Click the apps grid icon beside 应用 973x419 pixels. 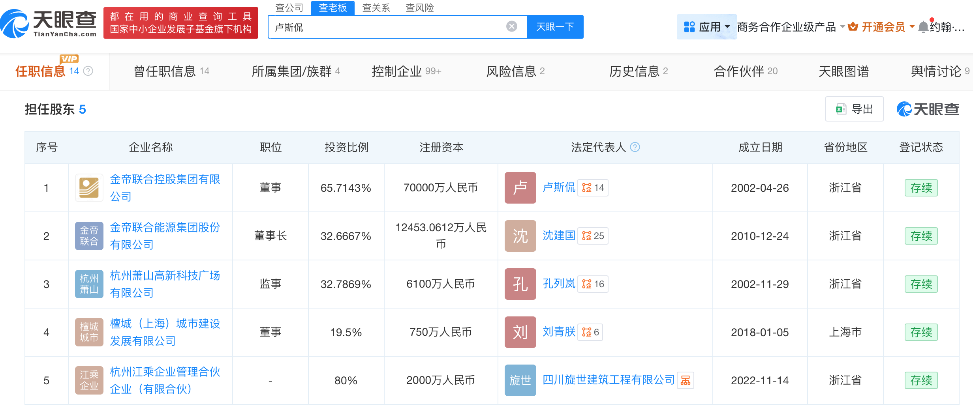[x=689, y=26]
